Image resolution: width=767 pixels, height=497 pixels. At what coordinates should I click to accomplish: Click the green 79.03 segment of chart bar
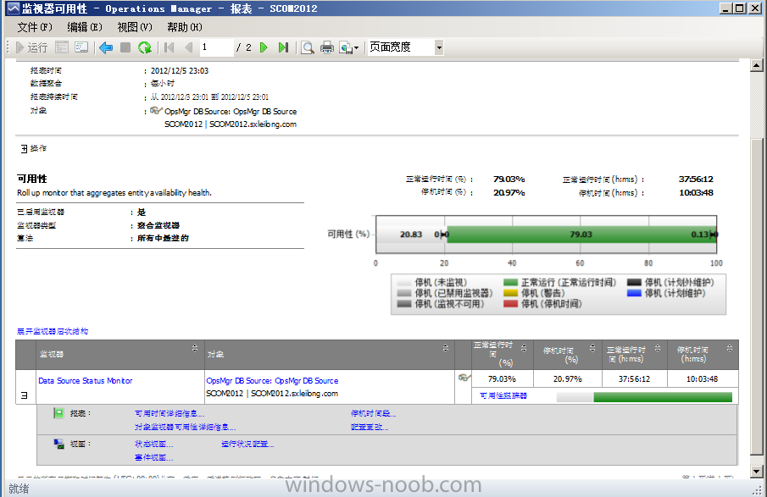point(581,235)
